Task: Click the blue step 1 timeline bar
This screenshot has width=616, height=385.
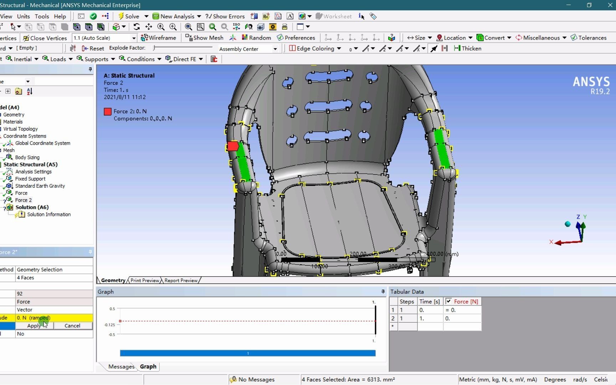Action: 248,353
